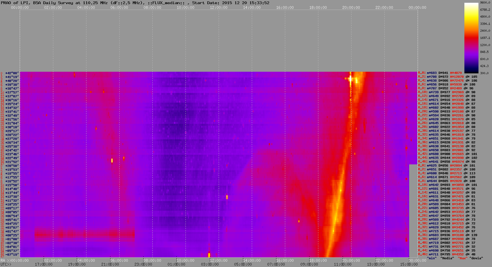Image resolution: width=492 pixels, height=267 pixels.
Task: Click UTC tick label 03:00:00
Action: [x=210, y=265]
